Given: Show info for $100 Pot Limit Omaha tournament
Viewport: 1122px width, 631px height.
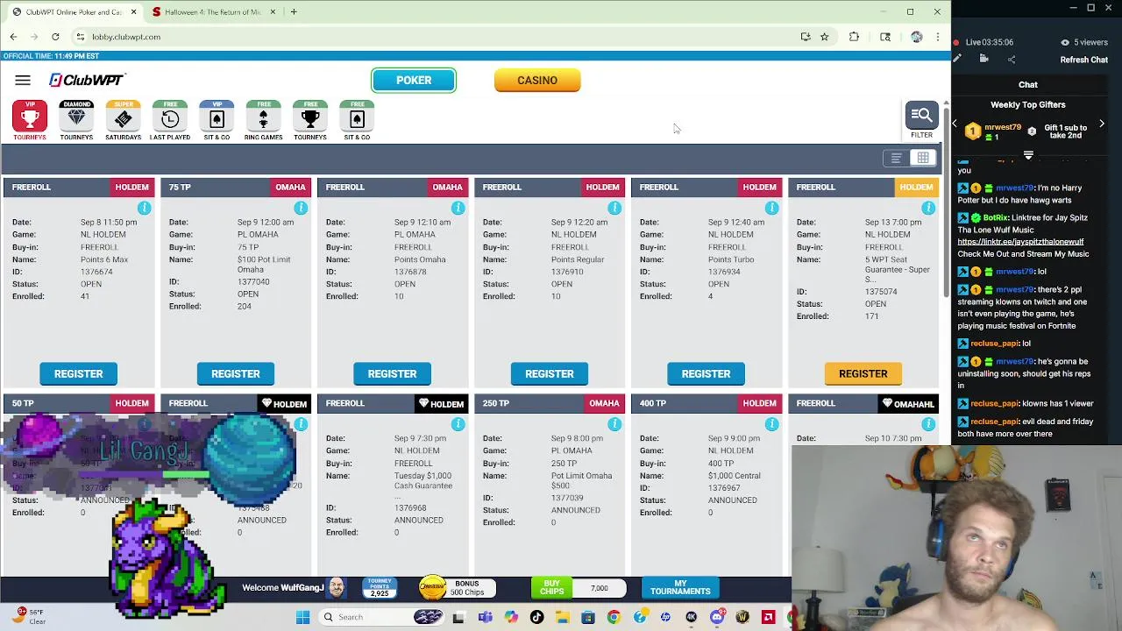Looking at the screenshot, I should pyautogui.click(x=301, y=208).
